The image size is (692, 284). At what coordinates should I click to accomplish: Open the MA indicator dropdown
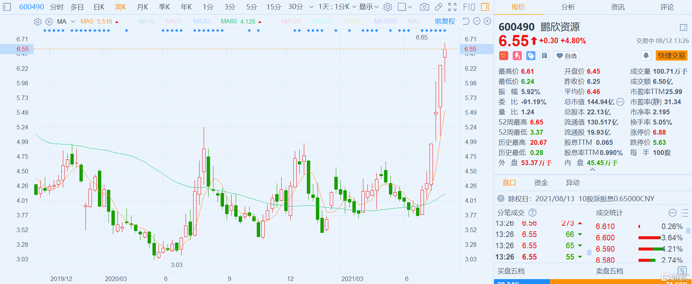pos(73,21)
